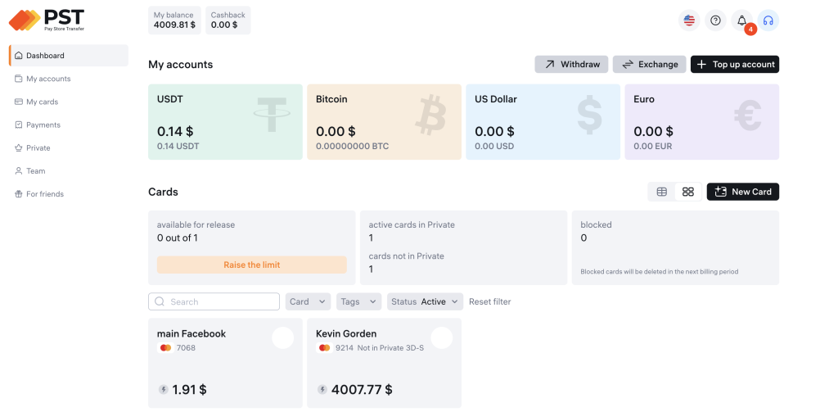The width and height of the screenshot is (838, 412).
Task: Click the support headset icon
Action: [x=768, y=20]
